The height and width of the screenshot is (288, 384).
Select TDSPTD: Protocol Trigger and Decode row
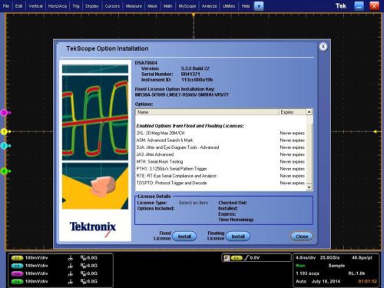(x=220, y=183)
